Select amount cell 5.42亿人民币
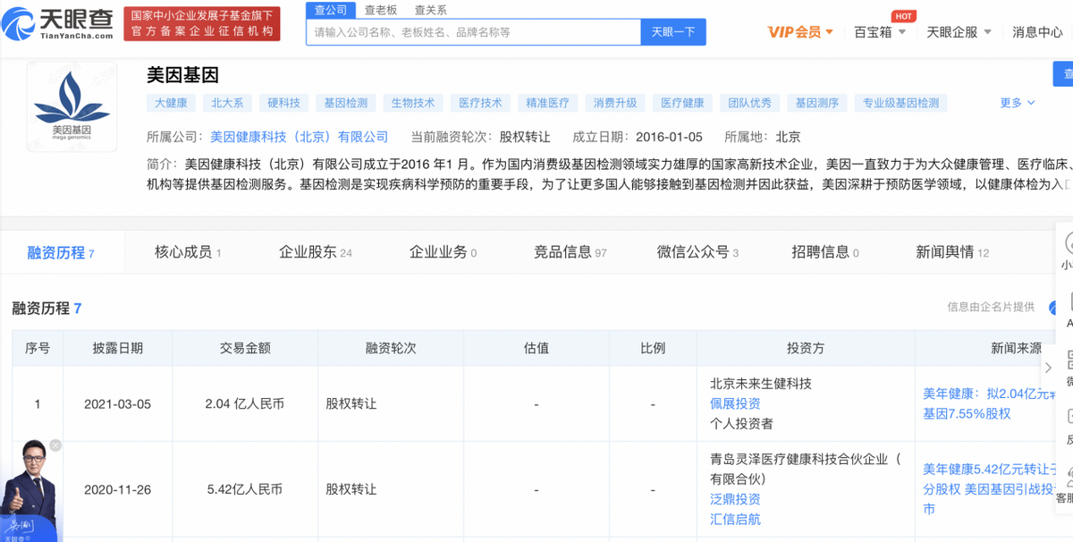 click(x=245, y=490)
